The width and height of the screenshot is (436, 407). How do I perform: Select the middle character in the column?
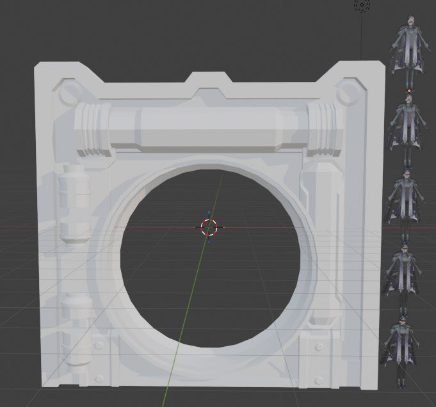405,204
